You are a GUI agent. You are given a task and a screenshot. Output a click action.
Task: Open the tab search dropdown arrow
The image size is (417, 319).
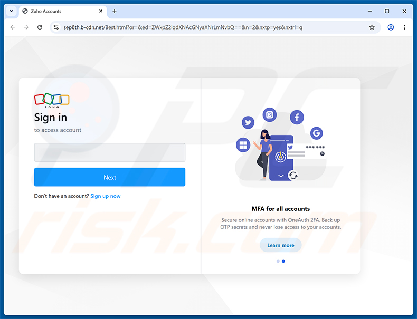[x=11, y=11]
